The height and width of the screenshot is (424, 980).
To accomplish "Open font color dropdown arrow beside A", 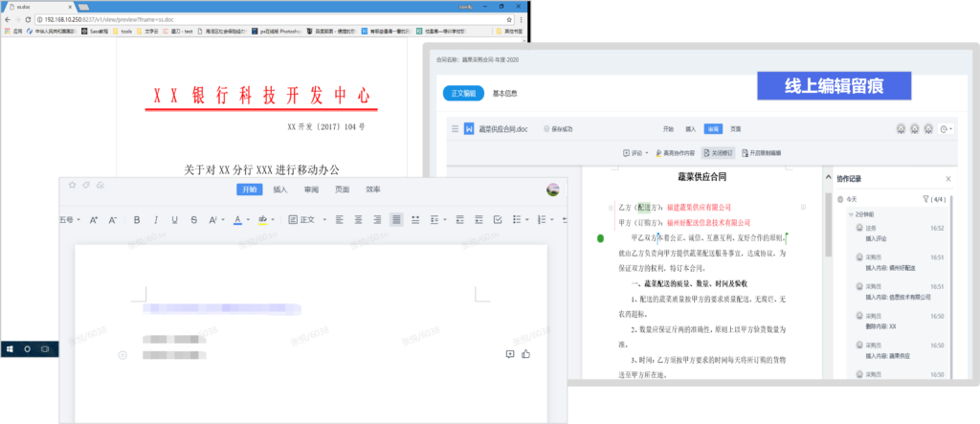I will click(247, 220).
